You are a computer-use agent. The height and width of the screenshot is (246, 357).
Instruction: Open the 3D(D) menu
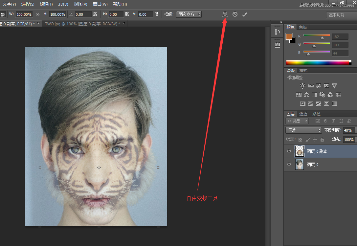[63, 4]
